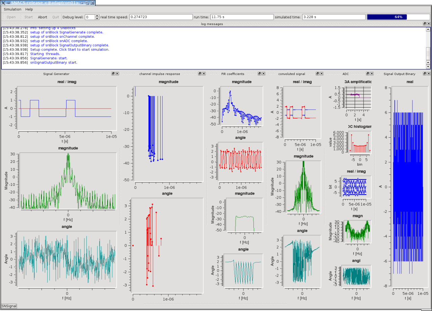Open the Help menu
Screen dimensions: 432x311
29,9
